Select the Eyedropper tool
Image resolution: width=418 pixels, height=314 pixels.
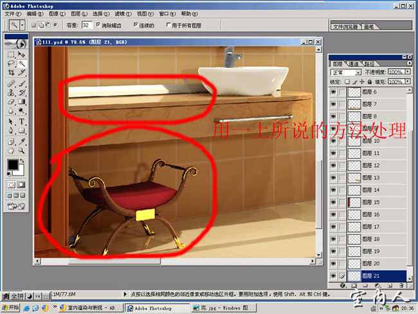click(x=21, y=142)
